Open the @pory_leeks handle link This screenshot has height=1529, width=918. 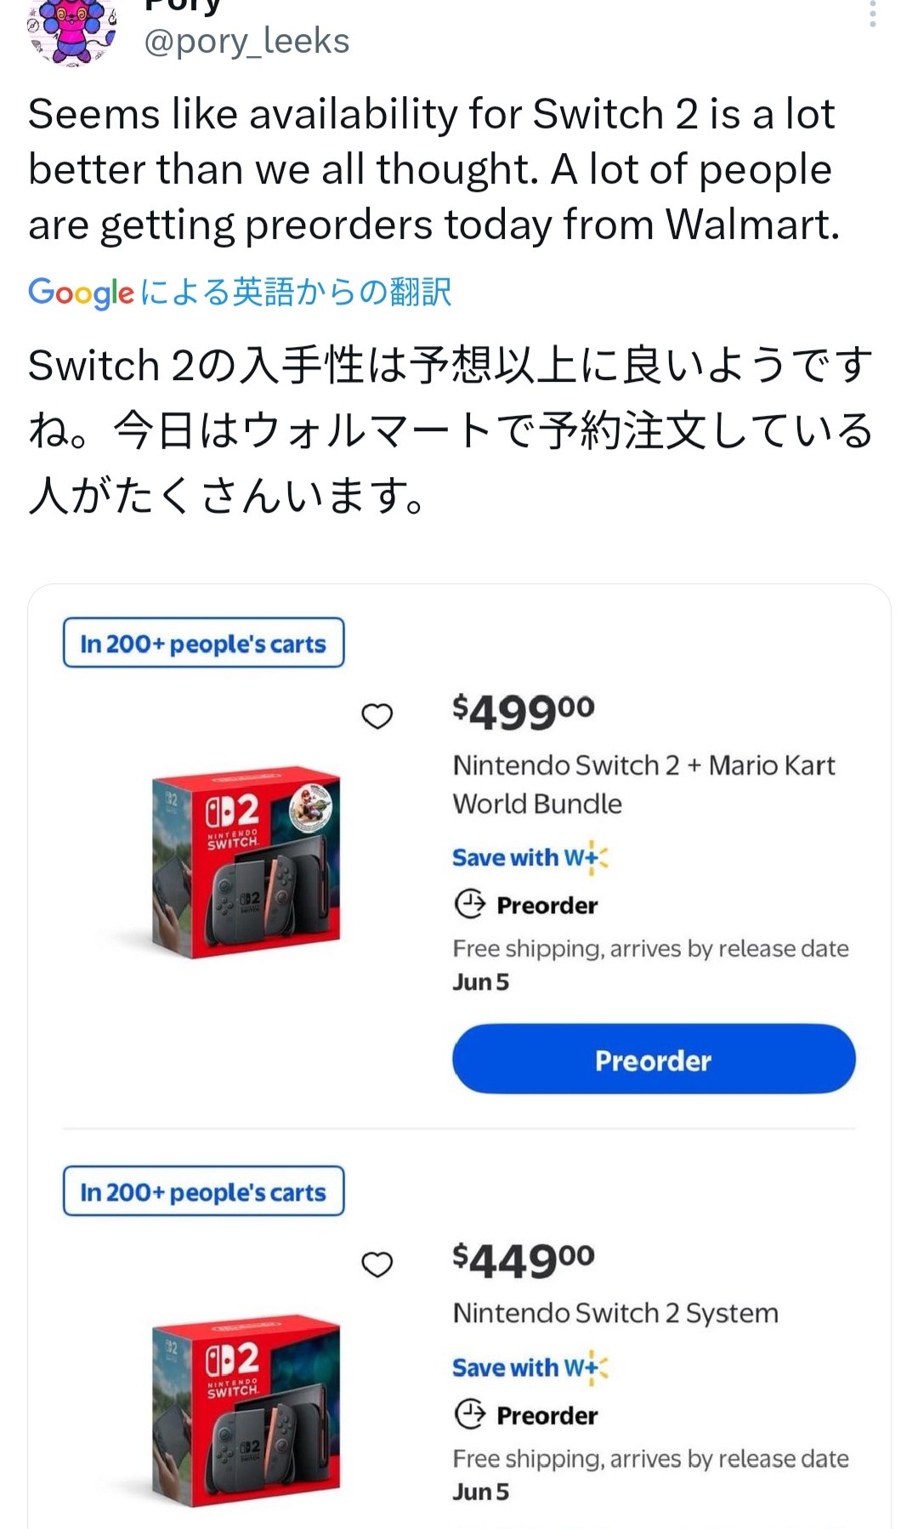[246, 41]
